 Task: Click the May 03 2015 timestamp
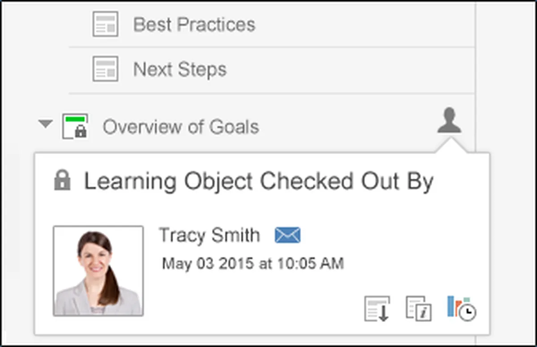click(253, 263)
